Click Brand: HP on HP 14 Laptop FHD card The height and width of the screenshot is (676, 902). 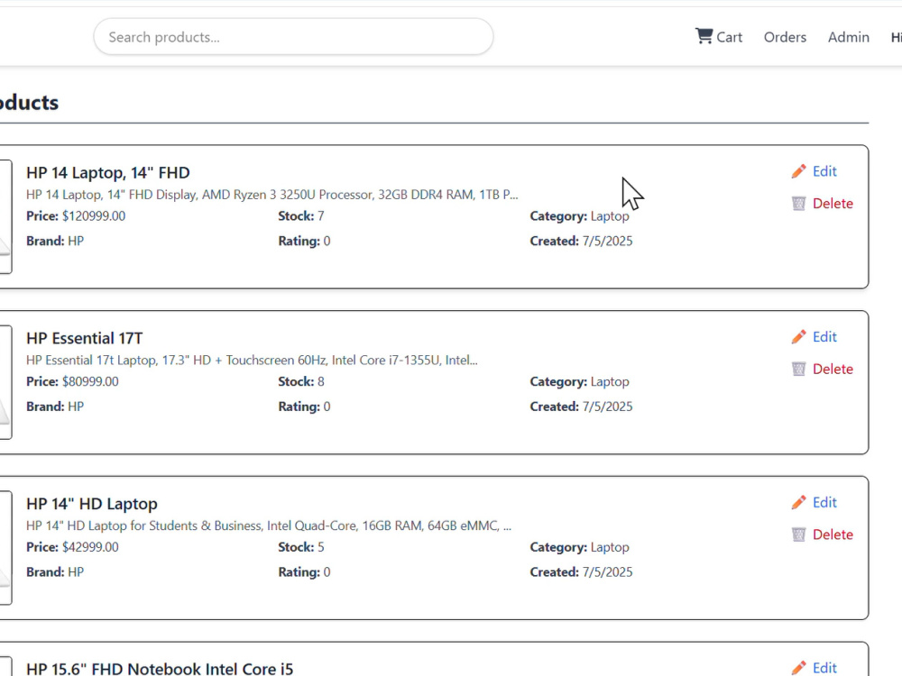55,241
